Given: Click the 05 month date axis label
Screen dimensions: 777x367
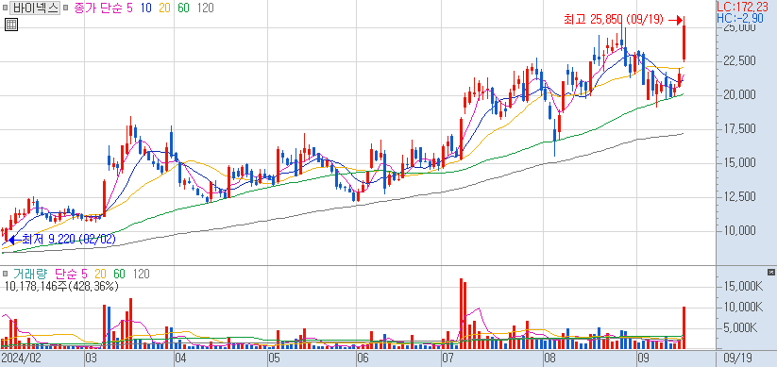Looking at the screenshot, I should pyautogui.click(x=274, y=358).
